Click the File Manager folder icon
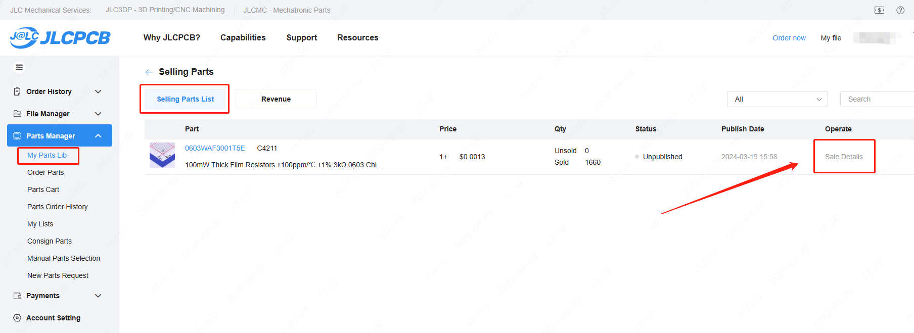Screen dimensions: 914x333 click(17, 114)
